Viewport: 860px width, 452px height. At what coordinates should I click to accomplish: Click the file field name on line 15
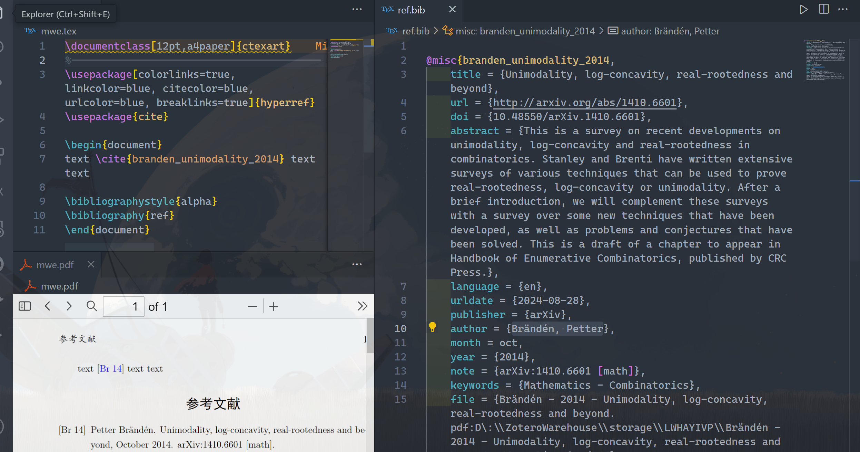click(463, 399)
